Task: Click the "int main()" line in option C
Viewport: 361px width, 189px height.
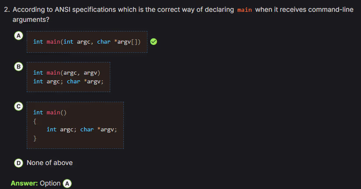Action: point(49,113)
